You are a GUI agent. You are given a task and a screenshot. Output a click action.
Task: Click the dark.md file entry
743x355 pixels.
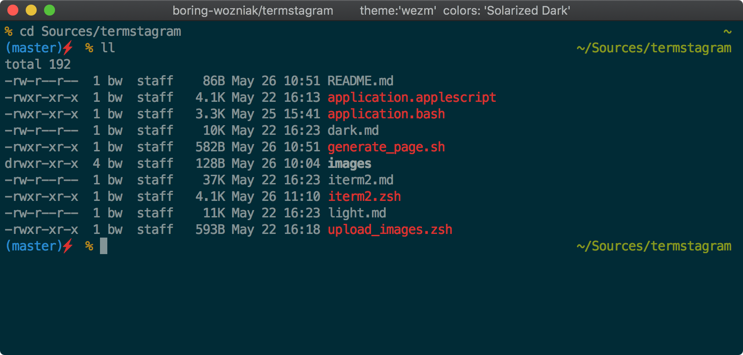353,131
